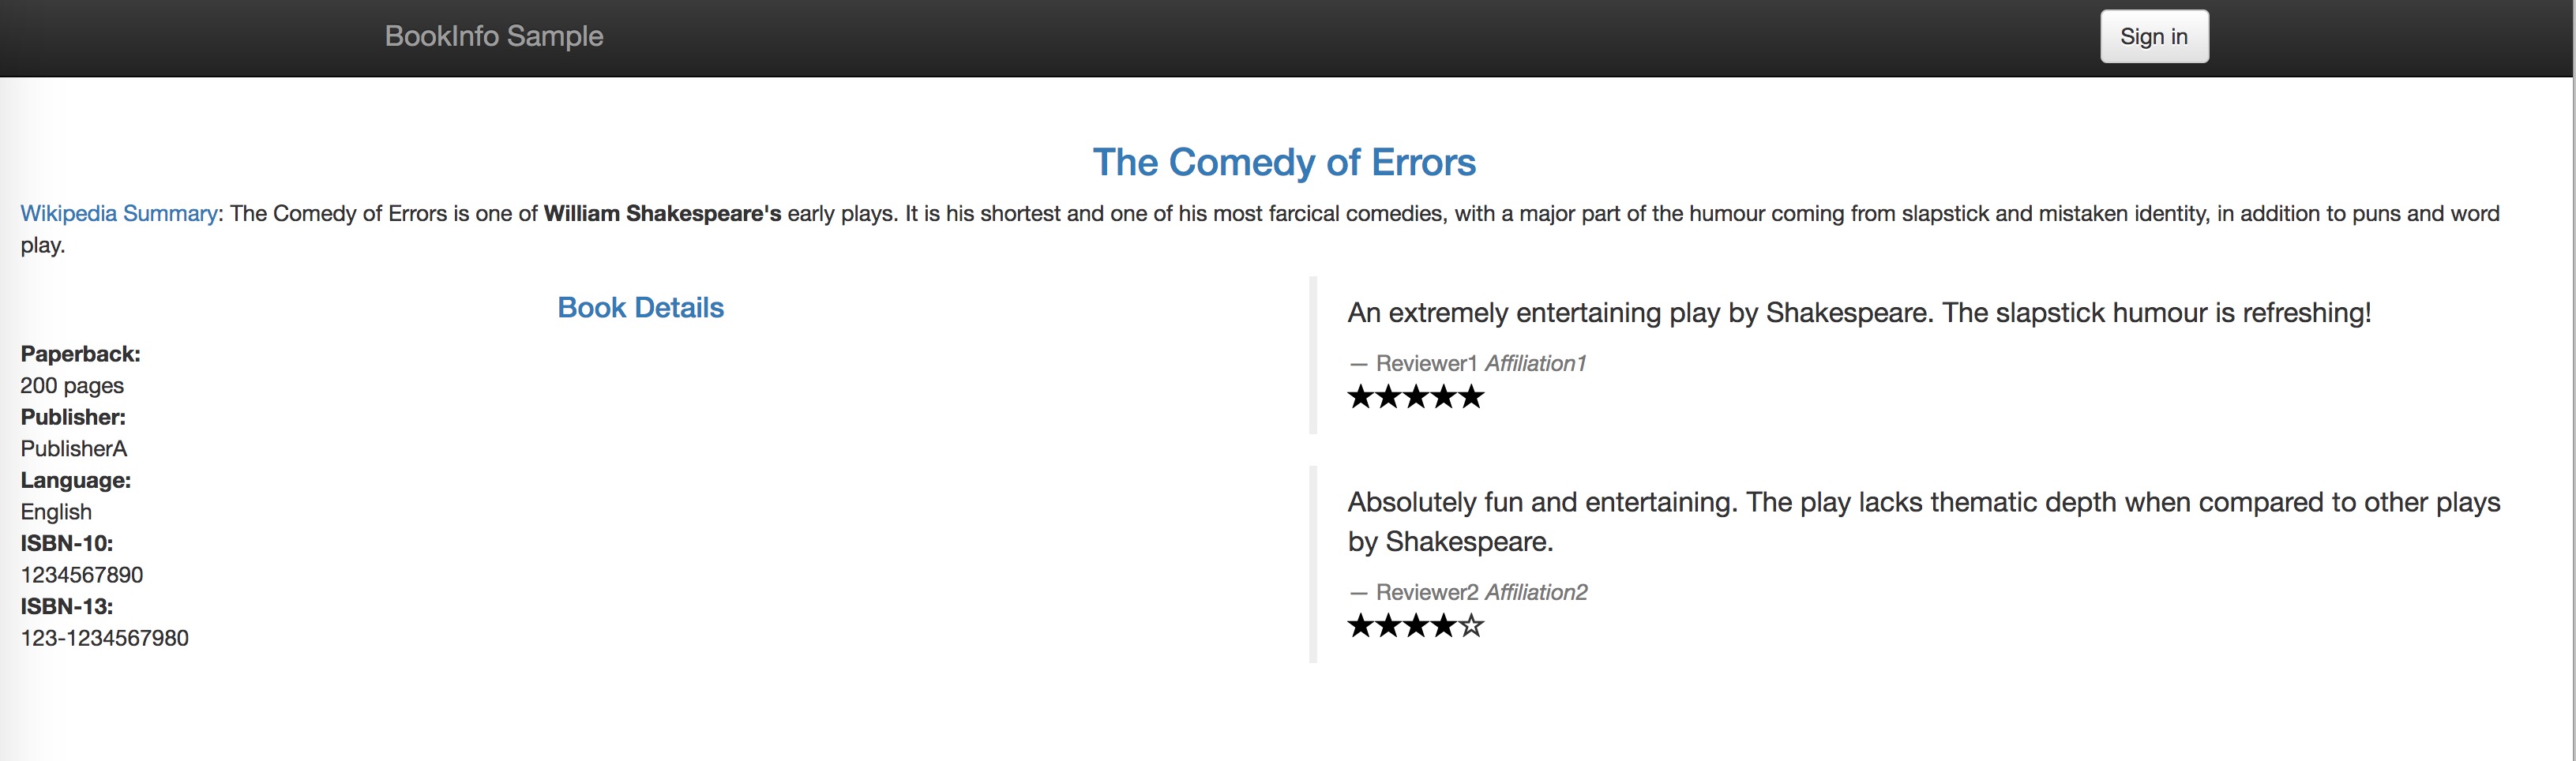Image resolution: width=2576 pixels, height=761 pixels.
Task: Click the fourth star in Reviewer2's rating
Action: click(x=1444, y=626)
